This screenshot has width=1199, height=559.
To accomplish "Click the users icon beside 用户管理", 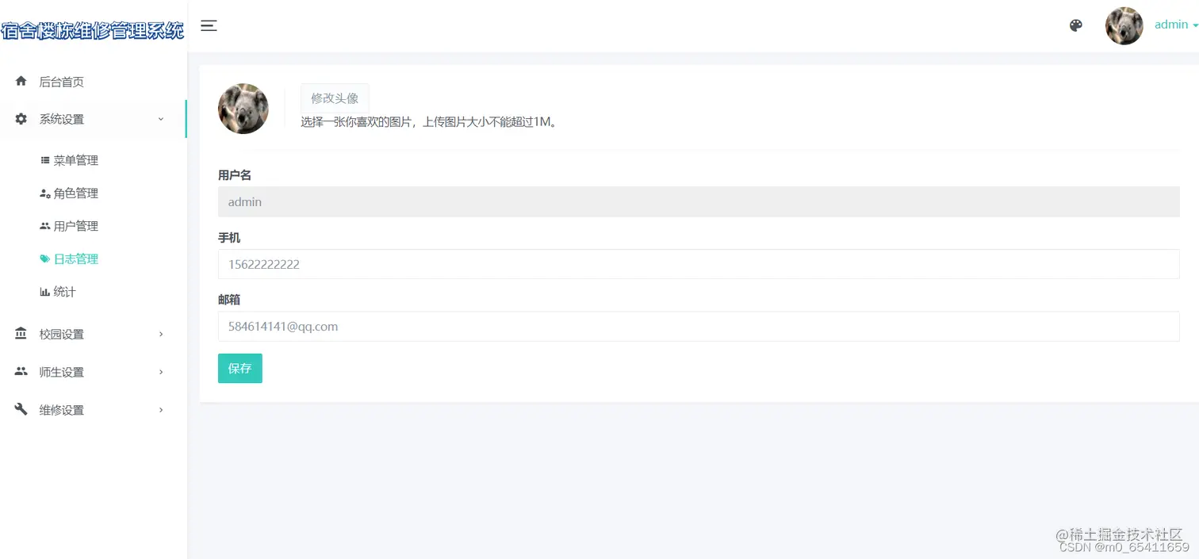I will coord(45,226).
